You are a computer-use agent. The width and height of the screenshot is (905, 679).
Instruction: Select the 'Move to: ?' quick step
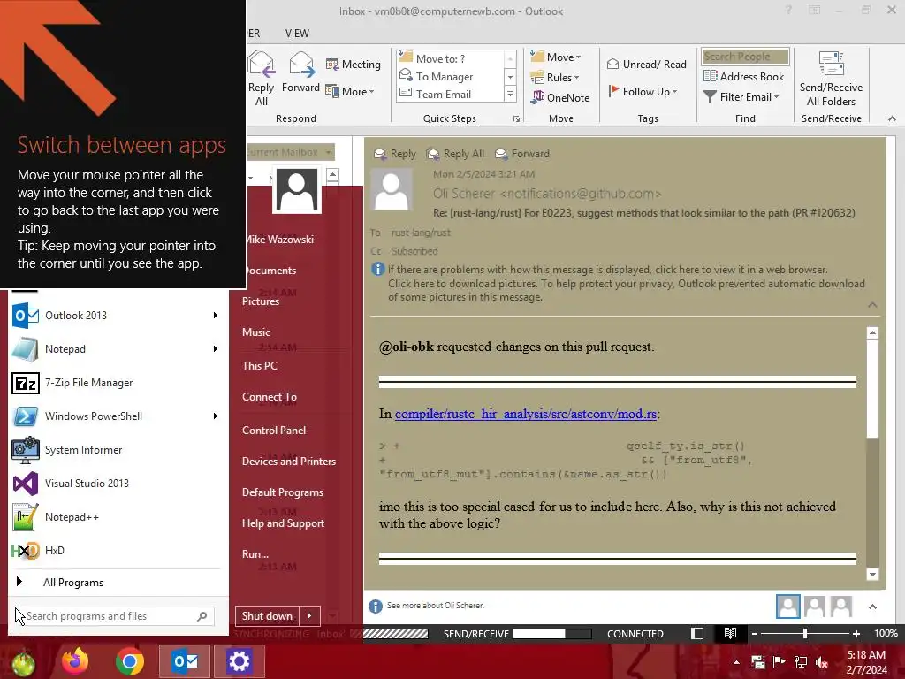(451, 58)
